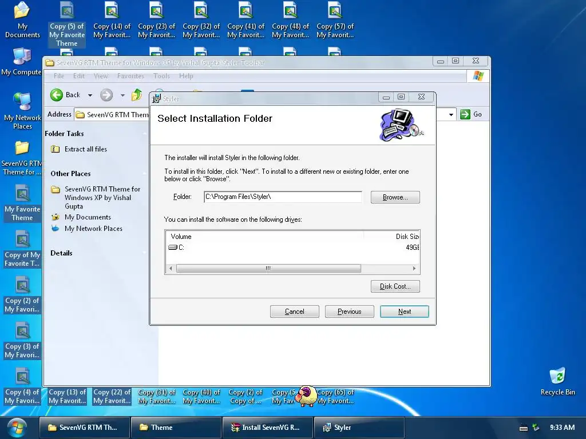This screenshot has height=439, width=586.
Task: Click the drive list right scroll arrow
Action: point(414,269)
